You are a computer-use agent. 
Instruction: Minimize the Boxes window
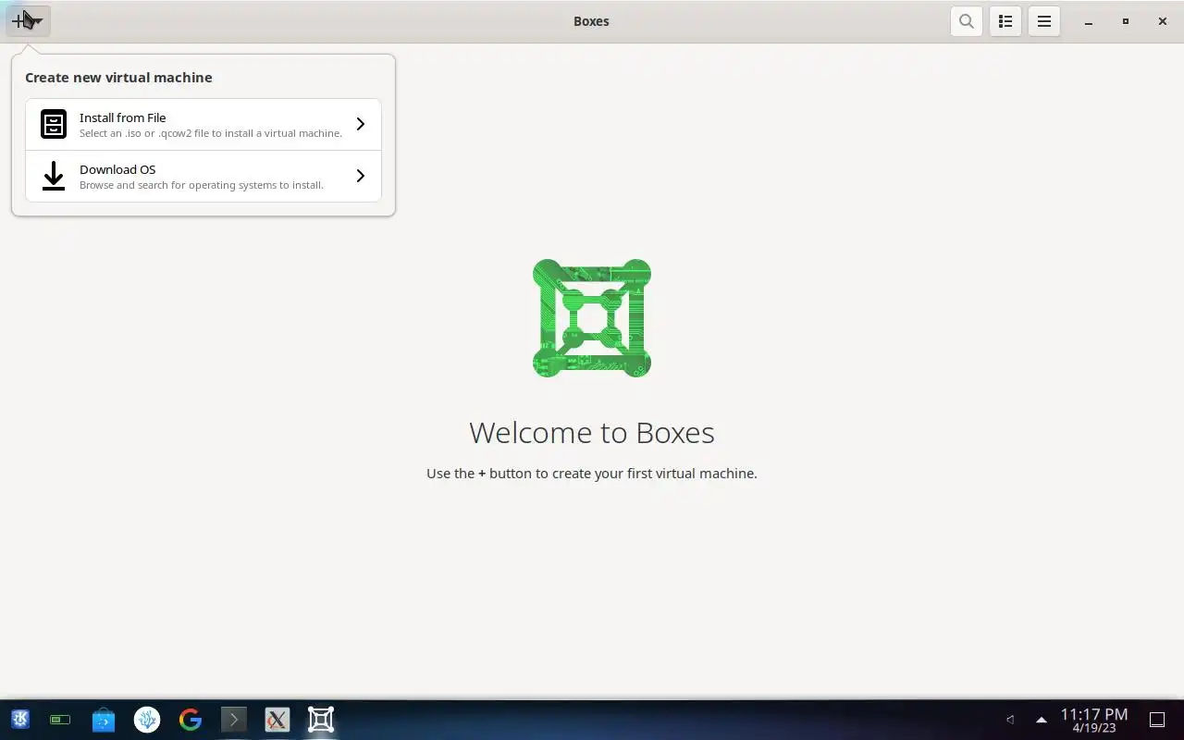[x=1089, y=21]
